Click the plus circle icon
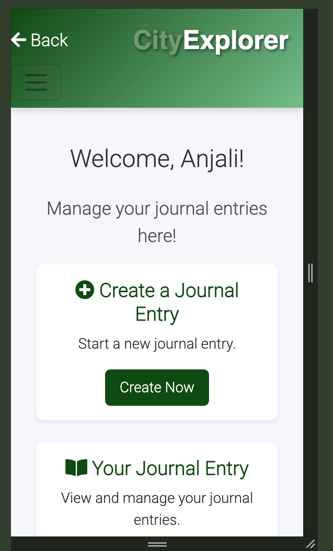This screenshot has width=333, height=551. click(x=85, y=290)
